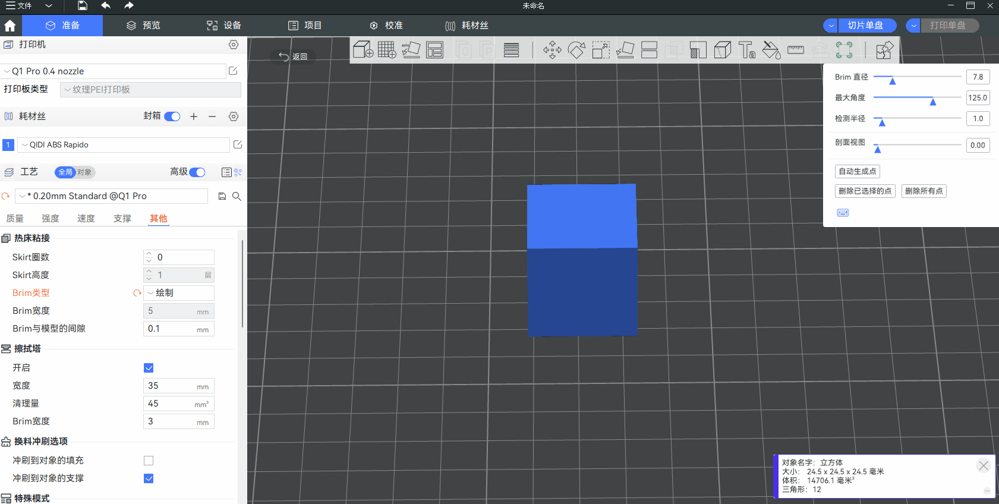Open the 支撑 settings tab

click(122, 219)
